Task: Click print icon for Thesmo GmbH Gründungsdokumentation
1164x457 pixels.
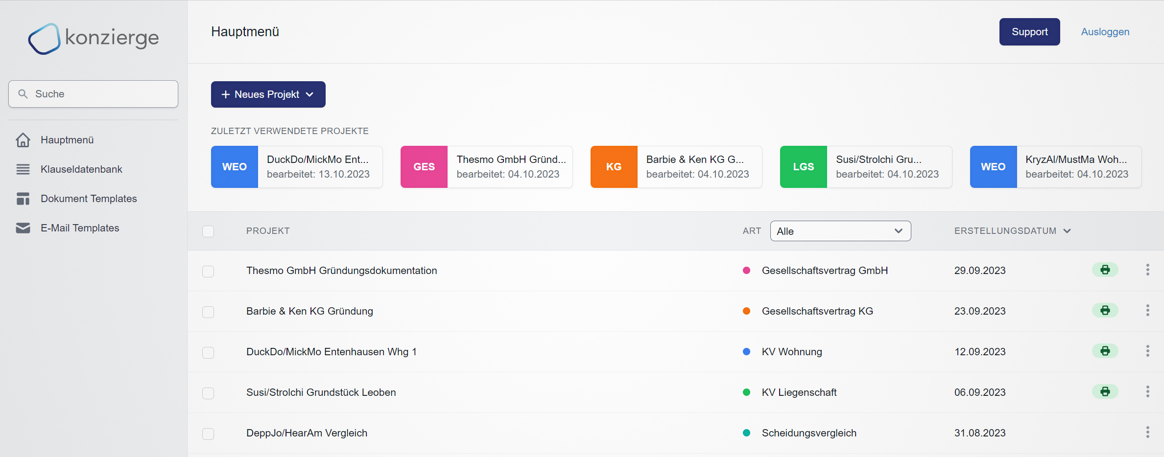Action: click(1105, 270)
